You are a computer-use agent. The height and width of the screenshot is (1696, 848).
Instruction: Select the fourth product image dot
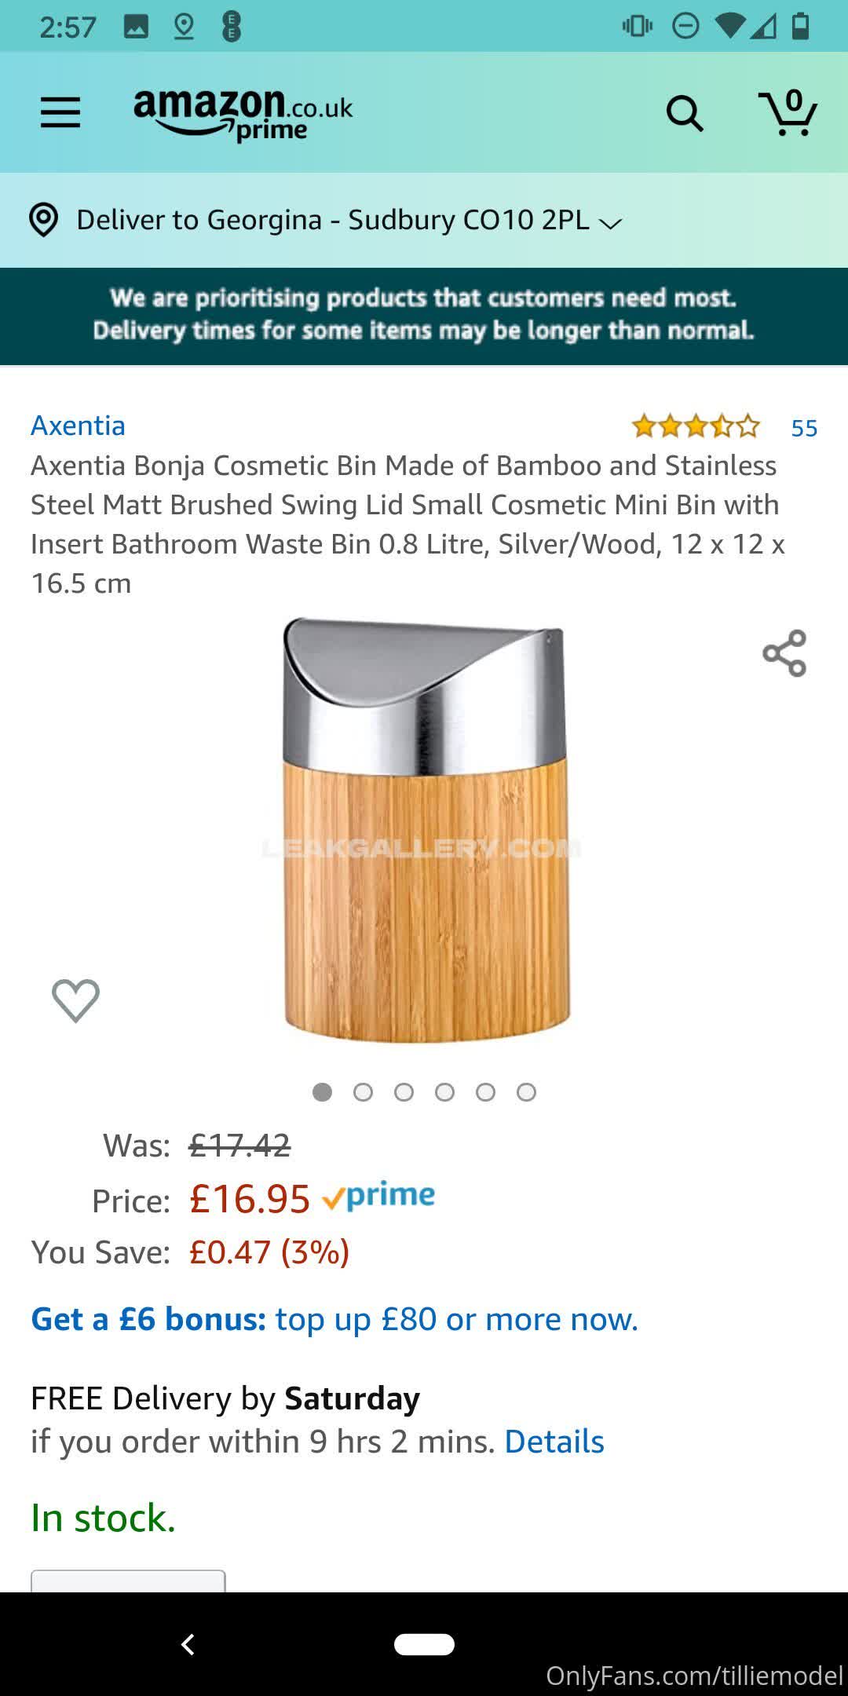point(444,1092)
